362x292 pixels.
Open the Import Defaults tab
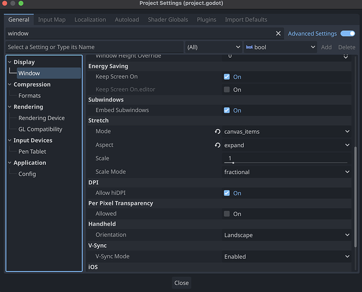(246, 20)
